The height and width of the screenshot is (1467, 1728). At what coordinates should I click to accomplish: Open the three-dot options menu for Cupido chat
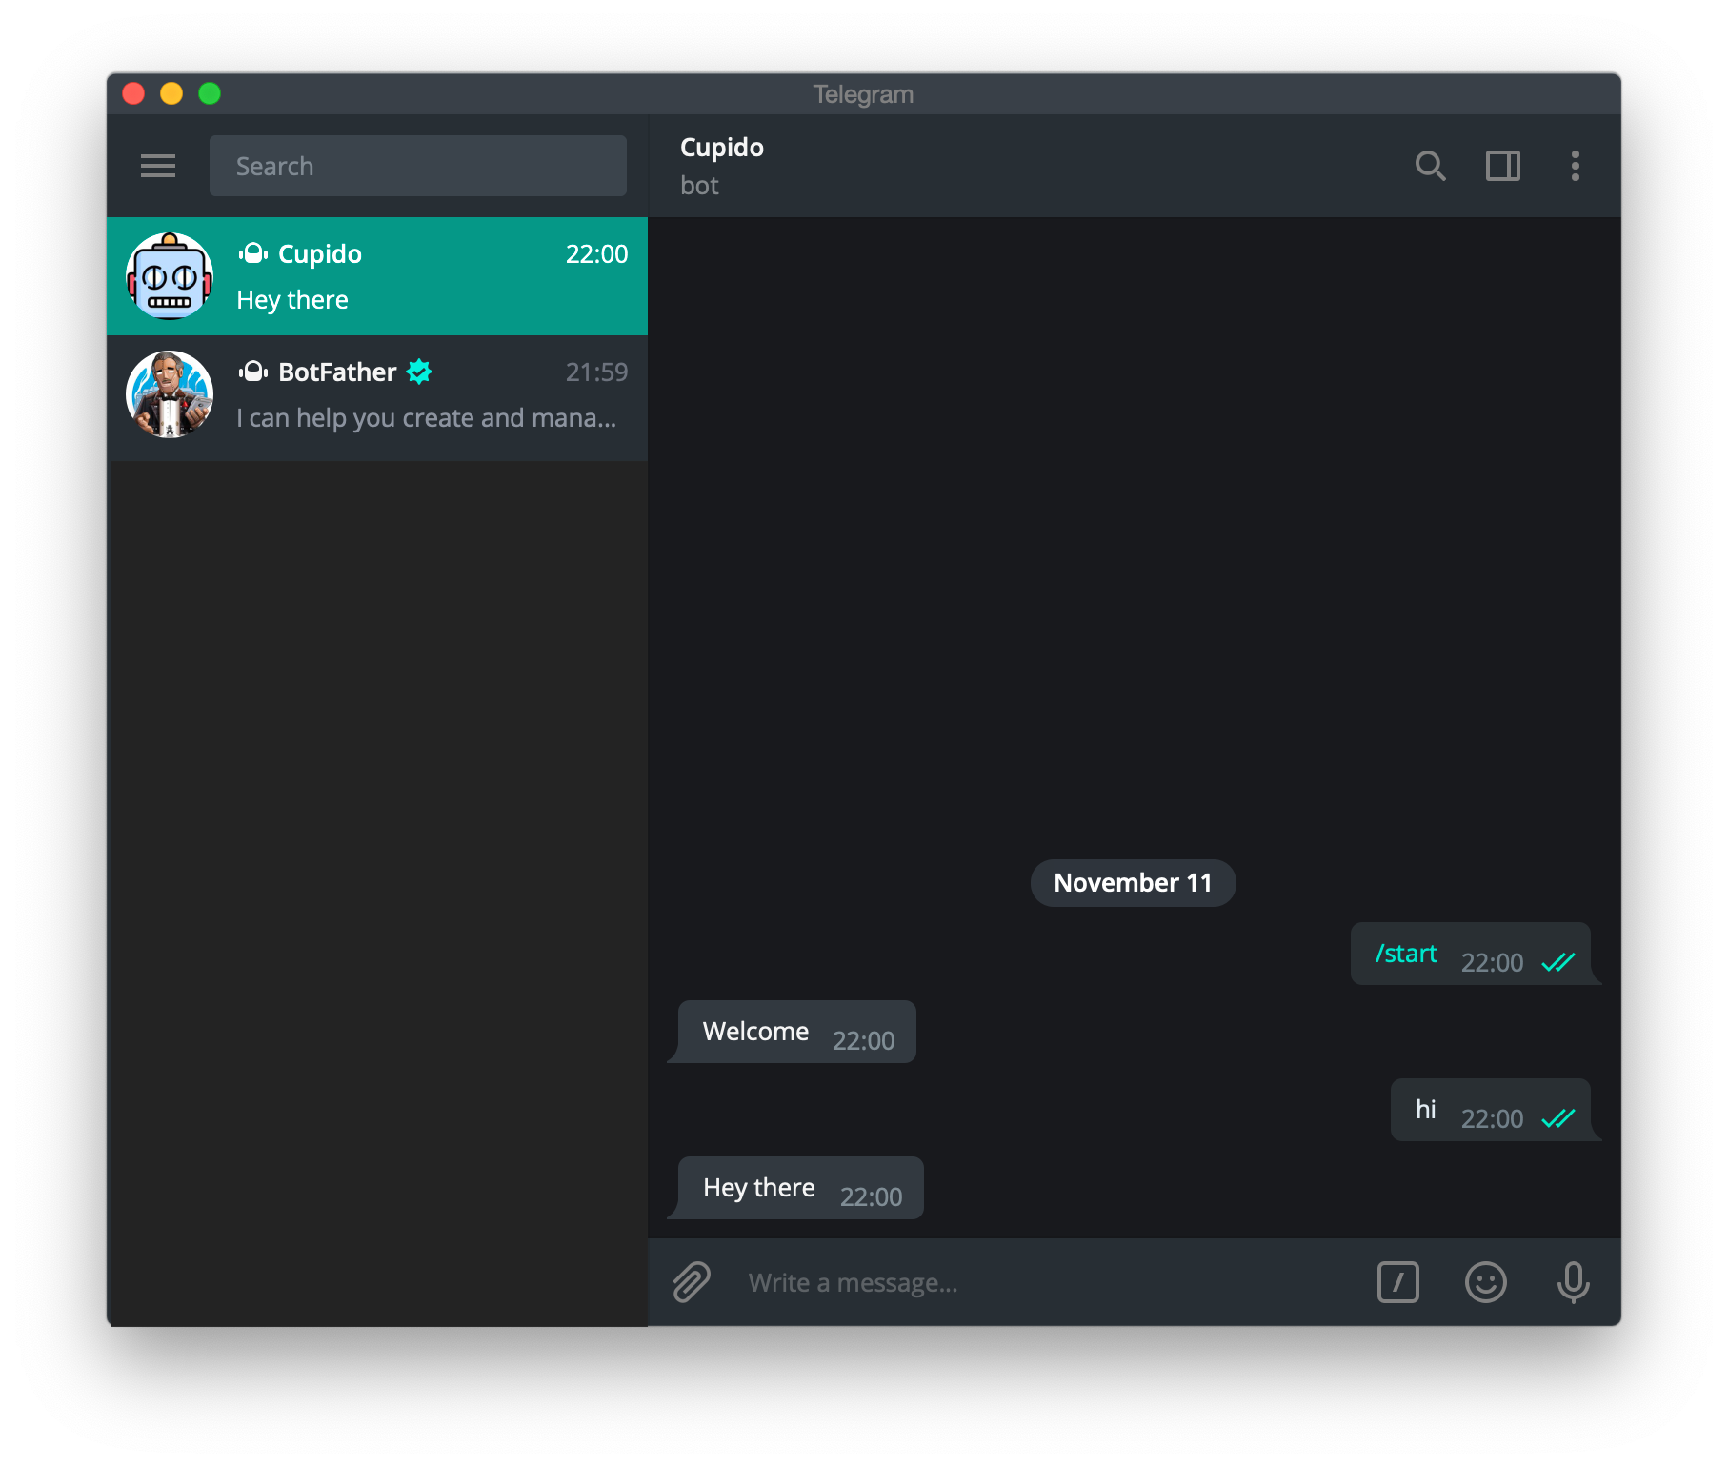[1576, 166]
